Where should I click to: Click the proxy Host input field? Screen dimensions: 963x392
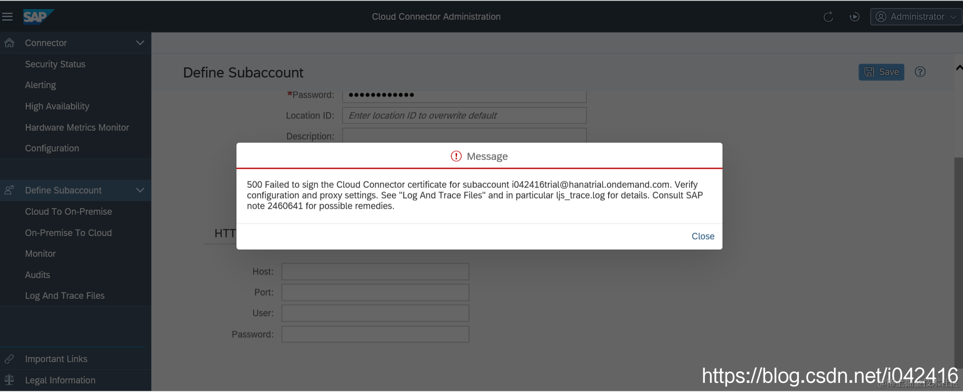pos(375,271)
